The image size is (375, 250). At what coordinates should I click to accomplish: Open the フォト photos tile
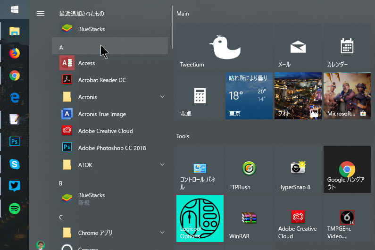298,96
